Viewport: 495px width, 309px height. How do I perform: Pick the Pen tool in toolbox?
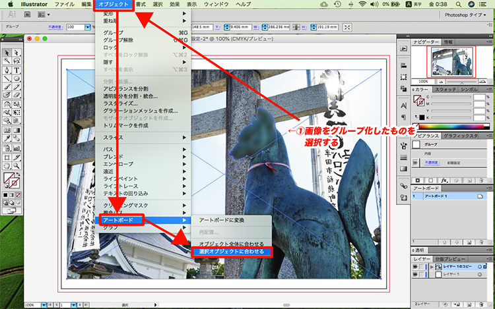[x=6, y=70]
